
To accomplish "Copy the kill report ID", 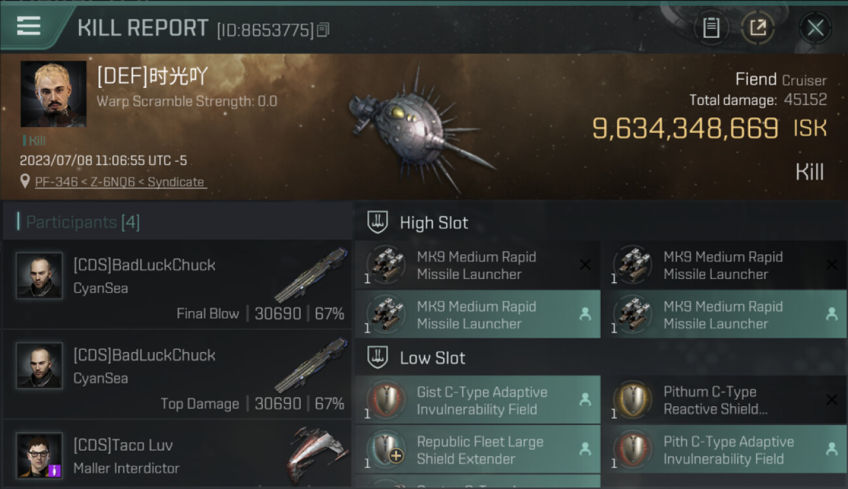I will point(324,29).
